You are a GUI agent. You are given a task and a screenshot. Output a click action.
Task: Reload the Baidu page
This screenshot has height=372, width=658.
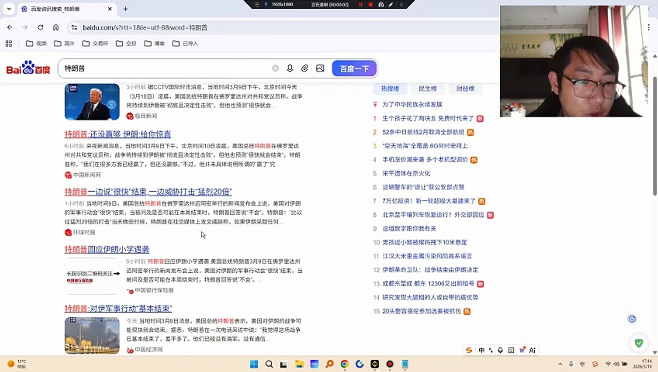pos(40,27)
